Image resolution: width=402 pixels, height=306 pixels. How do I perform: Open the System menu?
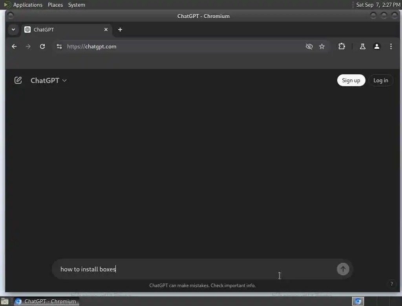77,5
